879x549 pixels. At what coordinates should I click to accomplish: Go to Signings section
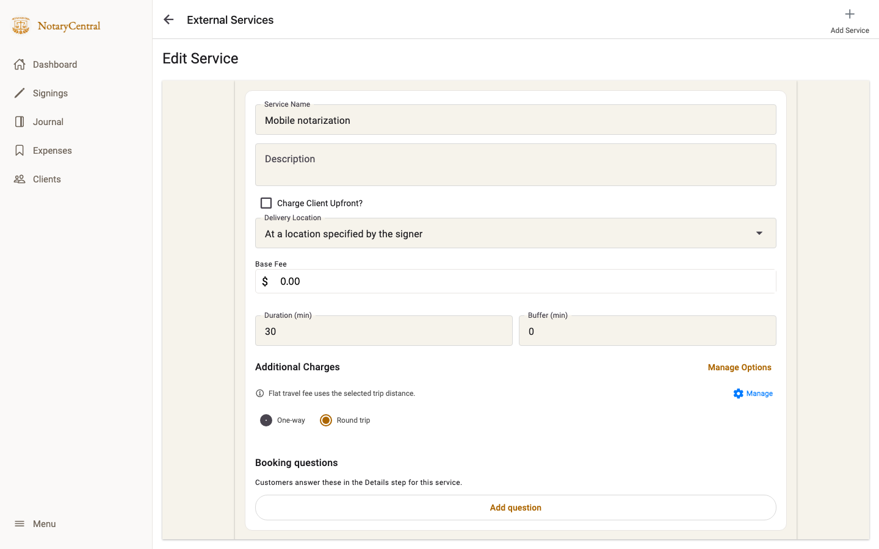coord(76,93)
